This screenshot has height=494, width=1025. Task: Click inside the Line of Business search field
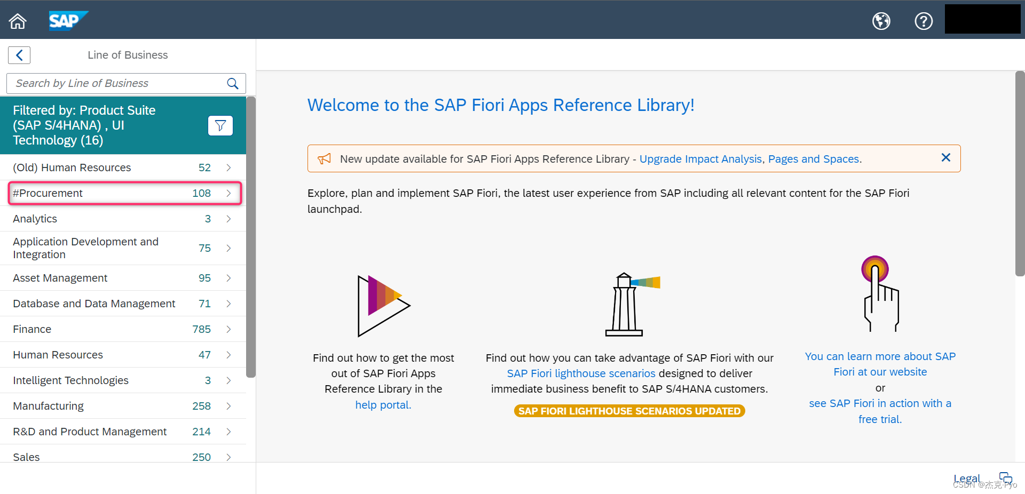(117, 83)
